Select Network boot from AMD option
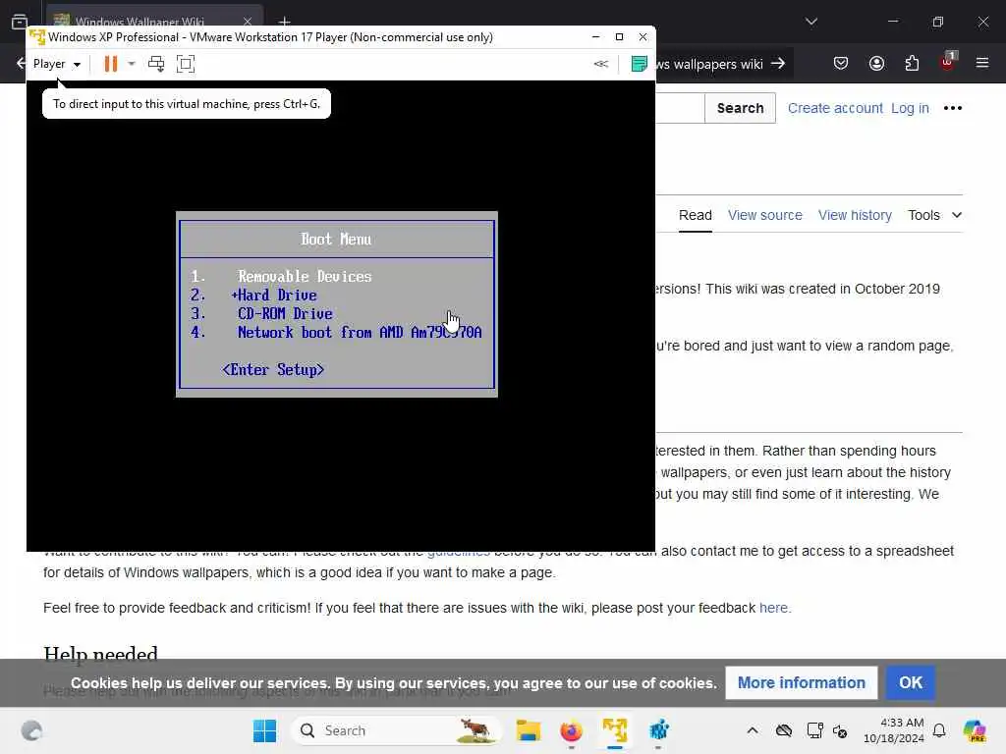Viewport: 1006px width, 754px height. pos(360,332)
